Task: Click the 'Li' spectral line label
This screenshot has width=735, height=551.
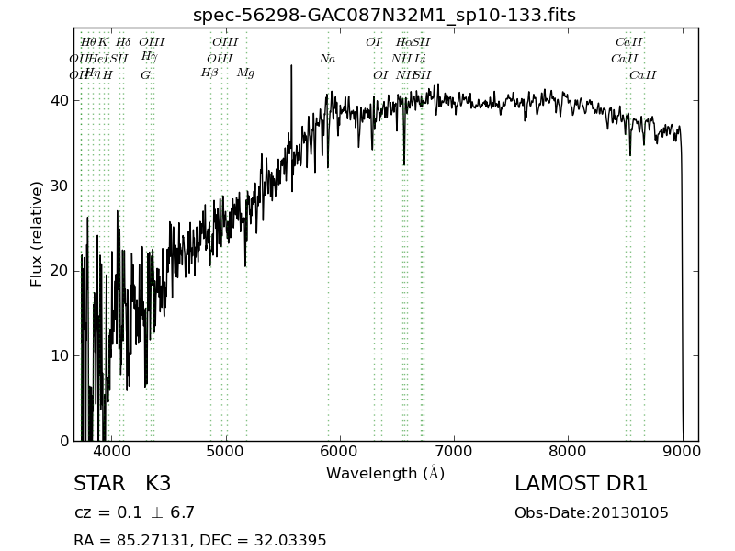Action: coord(420,59)
